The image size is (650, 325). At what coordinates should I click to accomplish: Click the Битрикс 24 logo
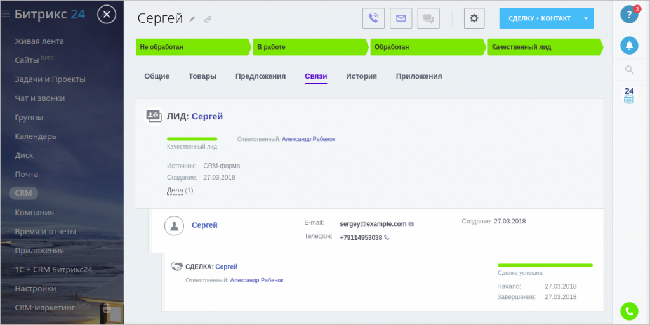point(50,14)
